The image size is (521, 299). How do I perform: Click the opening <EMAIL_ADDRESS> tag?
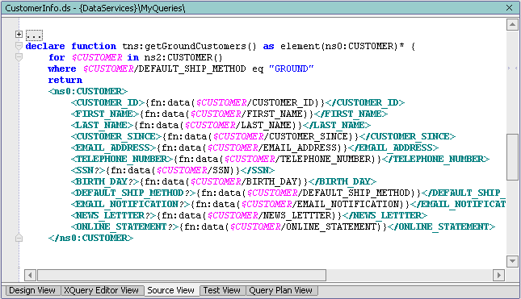[113, 147]
